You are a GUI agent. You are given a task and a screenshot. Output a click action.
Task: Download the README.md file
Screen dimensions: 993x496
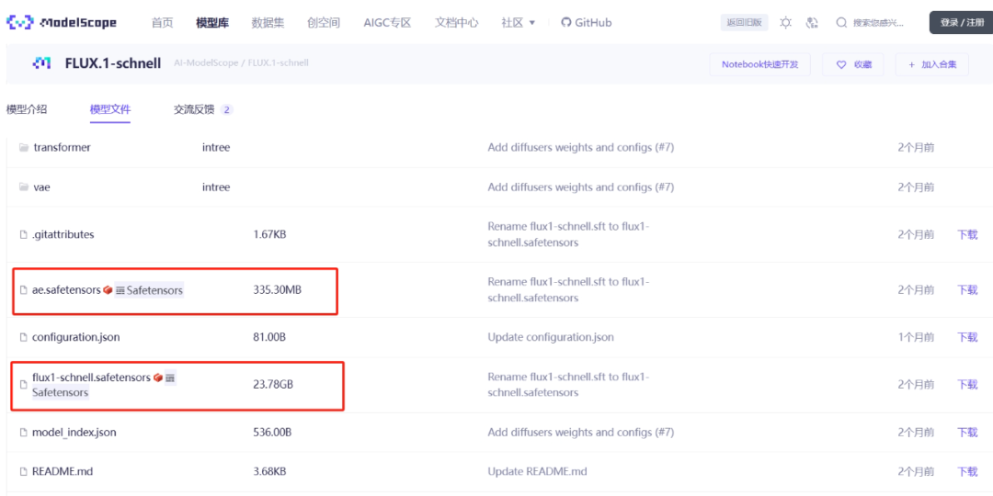967,472
